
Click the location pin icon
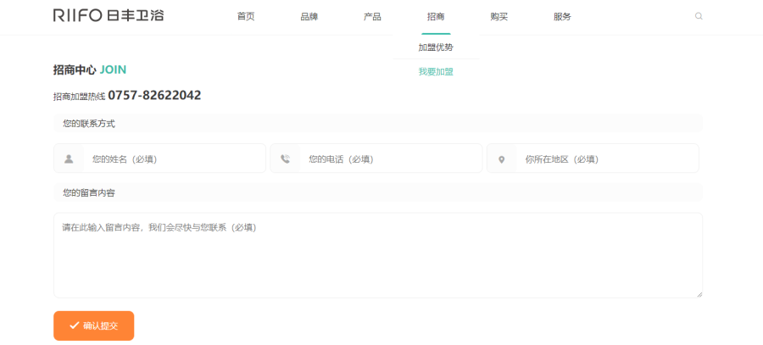501,159
